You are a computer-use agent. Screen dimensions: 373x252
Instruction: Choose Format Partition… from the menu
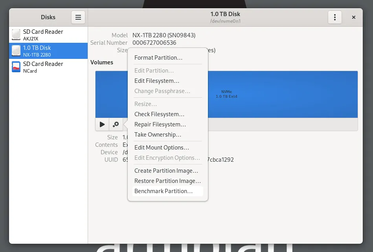158,58
